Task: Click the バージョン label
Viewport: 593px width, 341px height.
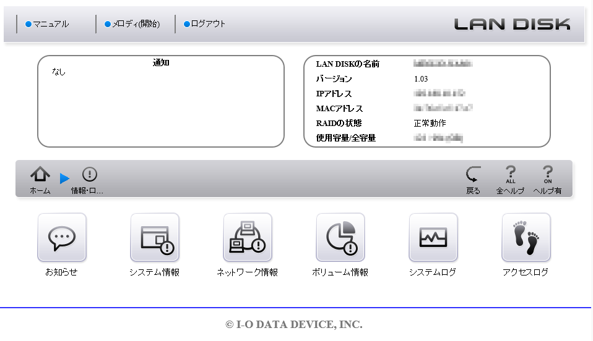Action: click(x=334, y=79)
